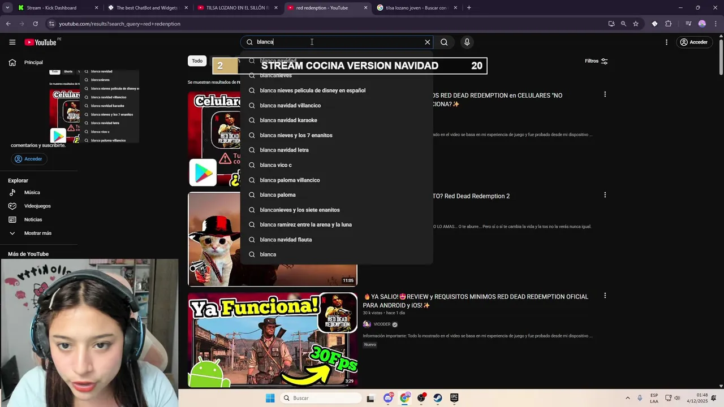This screenshot has width=724, height=407.
Task: Go back in the browser
Action: [x=8, y=24]
